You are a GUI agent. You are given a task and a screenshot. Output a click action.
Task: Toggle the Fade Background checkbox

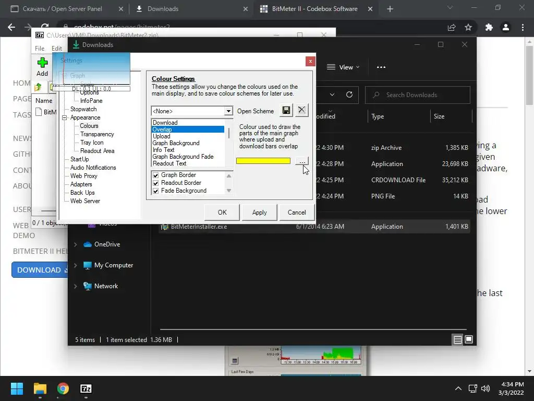pyautogui.click(x=155, y=191)
